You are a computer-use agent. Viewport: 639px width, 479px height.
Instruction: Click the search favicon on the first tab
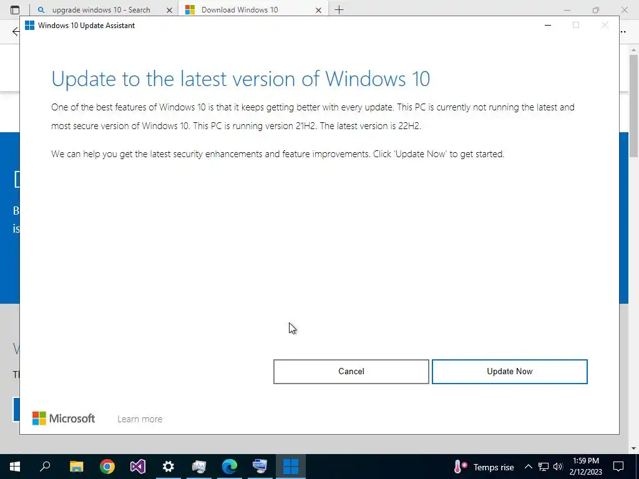[x=41, y=10]
